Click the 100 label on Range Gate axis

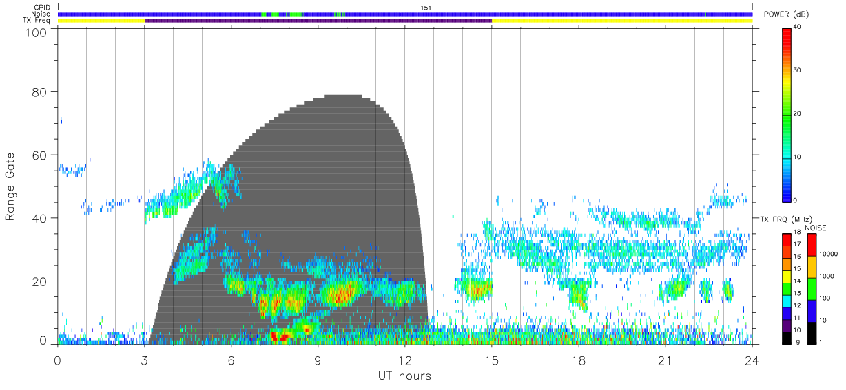point(37,32)
